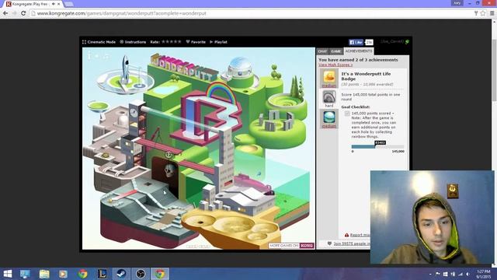Toggle the 145,000 points goal checkbox
Viewport: 497px width, 280px height.
pos(347,114)
